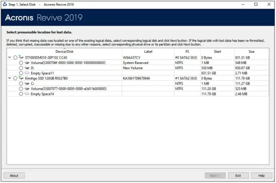
Task: Click the D: partition icon
Action: coord(27,68)
